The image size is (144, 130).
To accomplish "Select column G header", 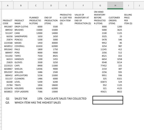I will pos(100,5).
